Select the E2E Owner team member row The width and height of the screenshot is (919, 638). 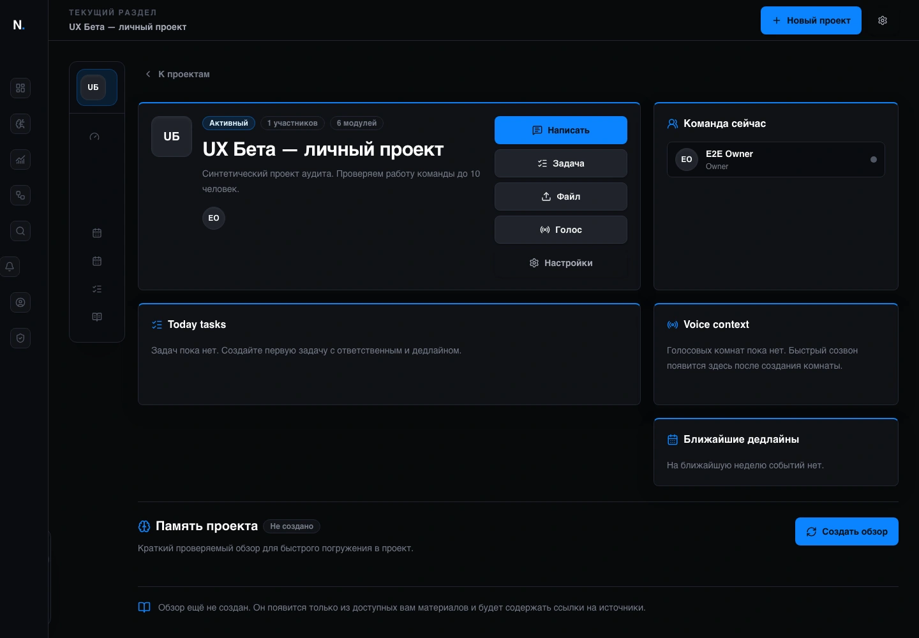776,159
